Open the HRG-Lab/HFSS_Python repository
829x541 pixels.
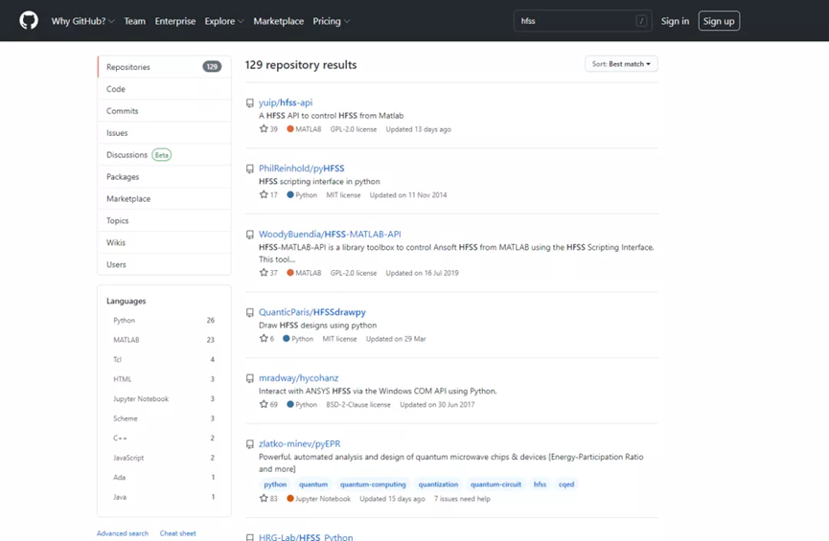306,537
